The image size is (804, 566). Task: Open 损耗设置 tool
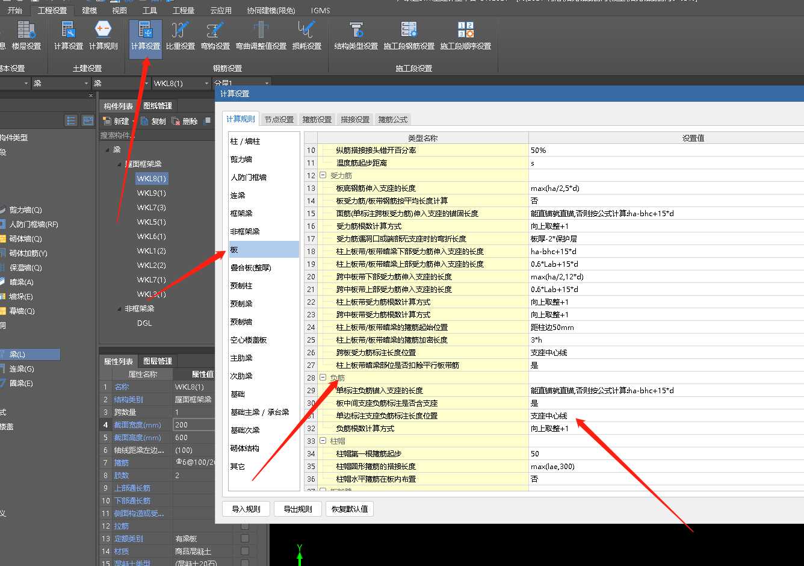pyautogui.click(x=307, y=36)
